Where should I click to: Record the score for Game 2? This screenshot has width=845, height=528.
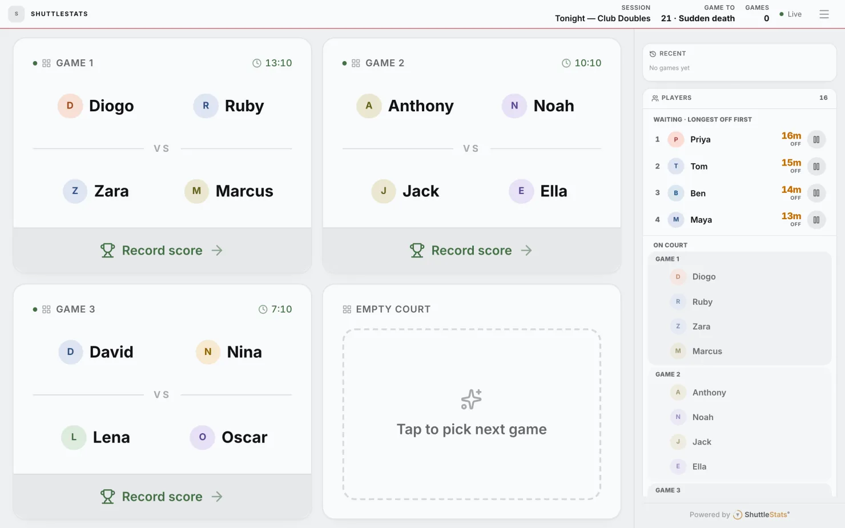tap(472, 251)
